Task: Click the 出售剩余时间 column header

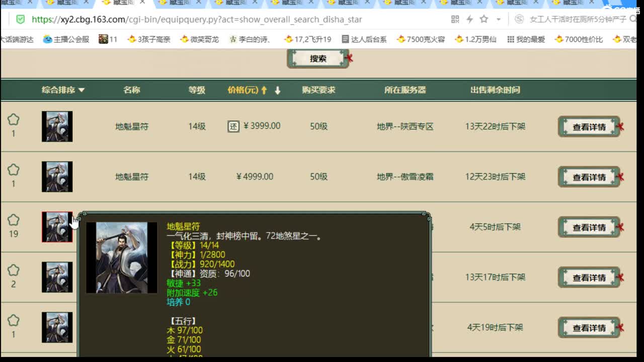Action: tap(495, 90)
